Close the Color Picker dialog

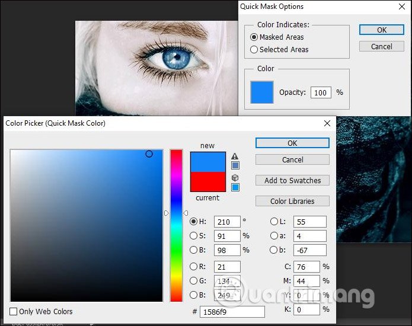(x=327, y=123)
